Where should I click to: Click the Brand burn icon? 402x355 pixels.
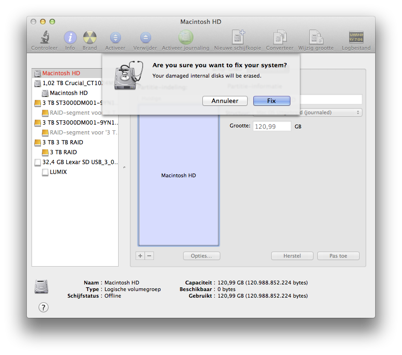click(90, 38)
